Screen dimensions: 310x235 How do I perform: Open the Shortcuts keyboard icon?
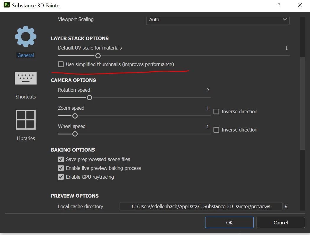[x=26, y=78]
